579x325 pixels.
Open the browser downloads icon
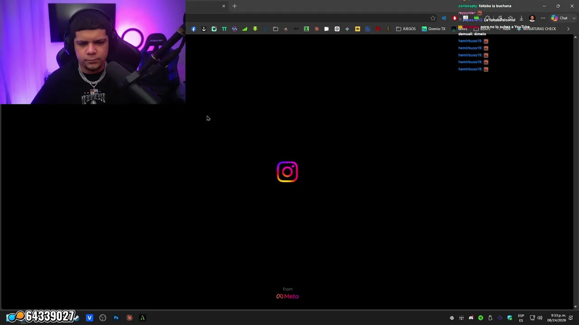[x=521, y=18]
